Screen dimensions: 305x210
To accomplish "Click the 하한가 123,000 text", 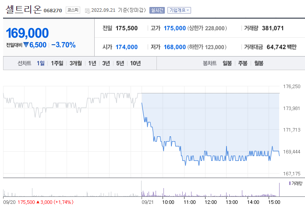I will pyautogui.click(x=207, y=47).
